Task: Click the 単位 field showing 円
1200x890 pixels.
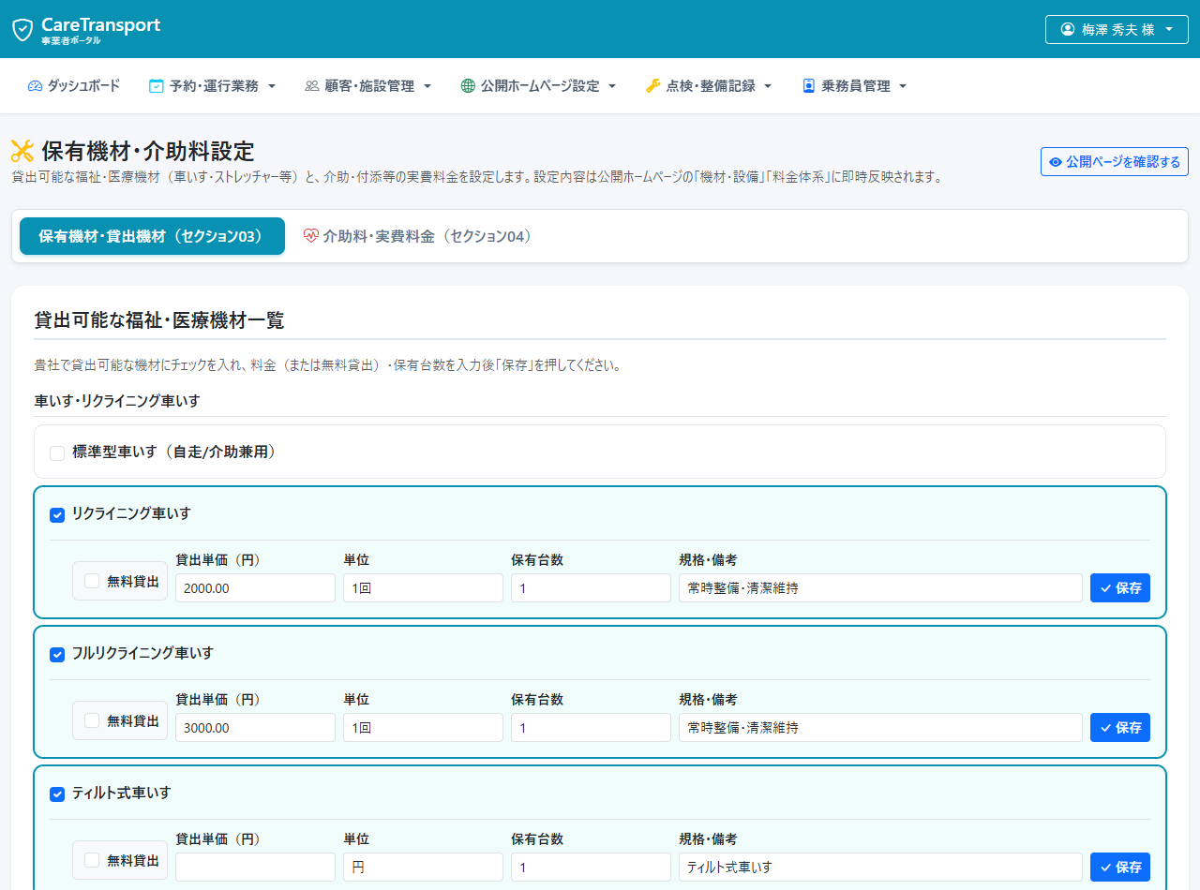Action: [x=423, y=868]
